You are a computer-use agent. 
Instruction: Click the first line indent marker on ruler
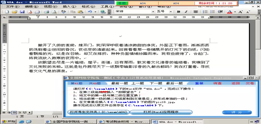[38, 16]
